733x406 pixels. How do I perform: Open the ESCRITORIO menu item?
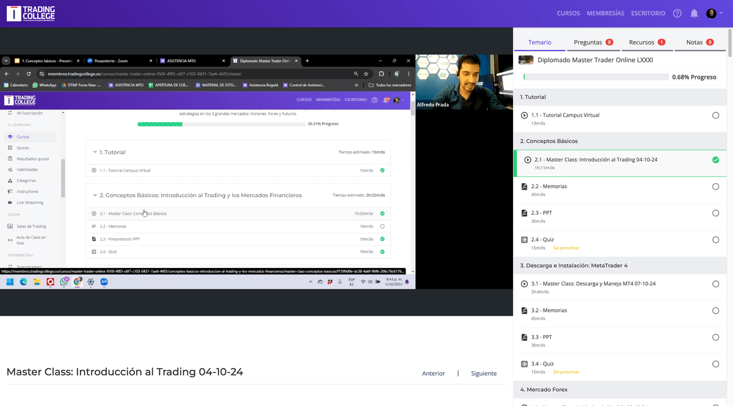pyautogui.click(x=648, y=13)
